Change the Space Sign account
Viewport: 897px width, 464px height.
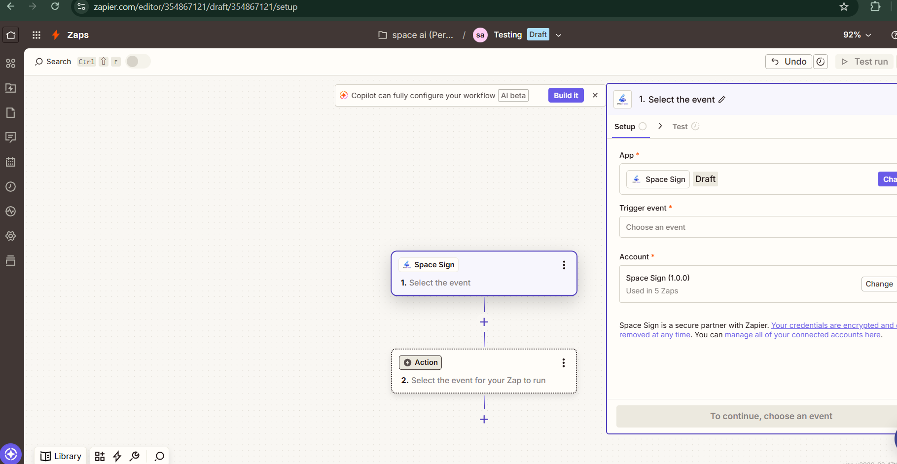879,284
